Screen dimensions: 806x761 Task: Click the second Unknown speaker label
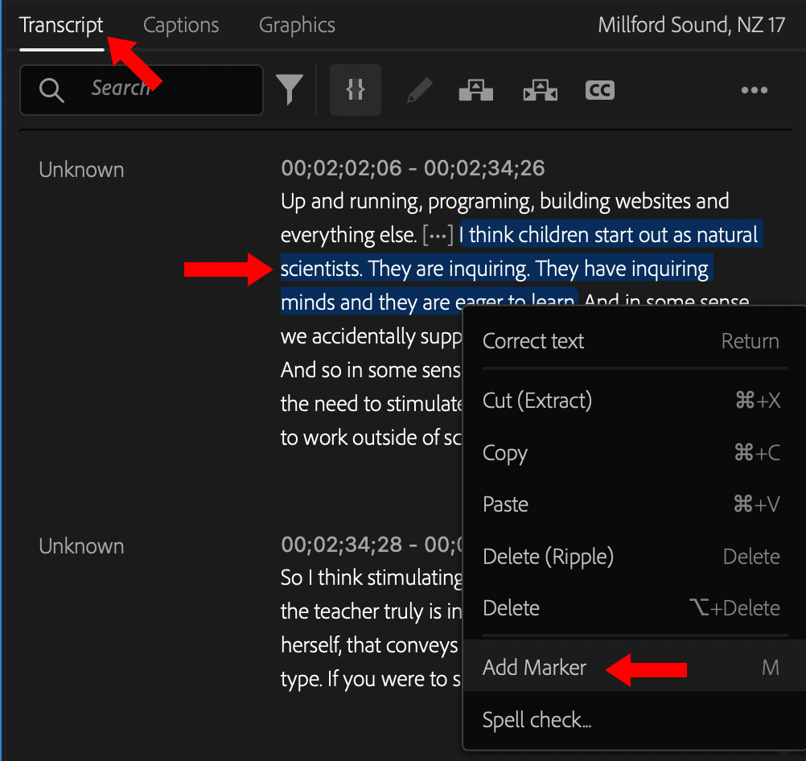click(81, 546)
